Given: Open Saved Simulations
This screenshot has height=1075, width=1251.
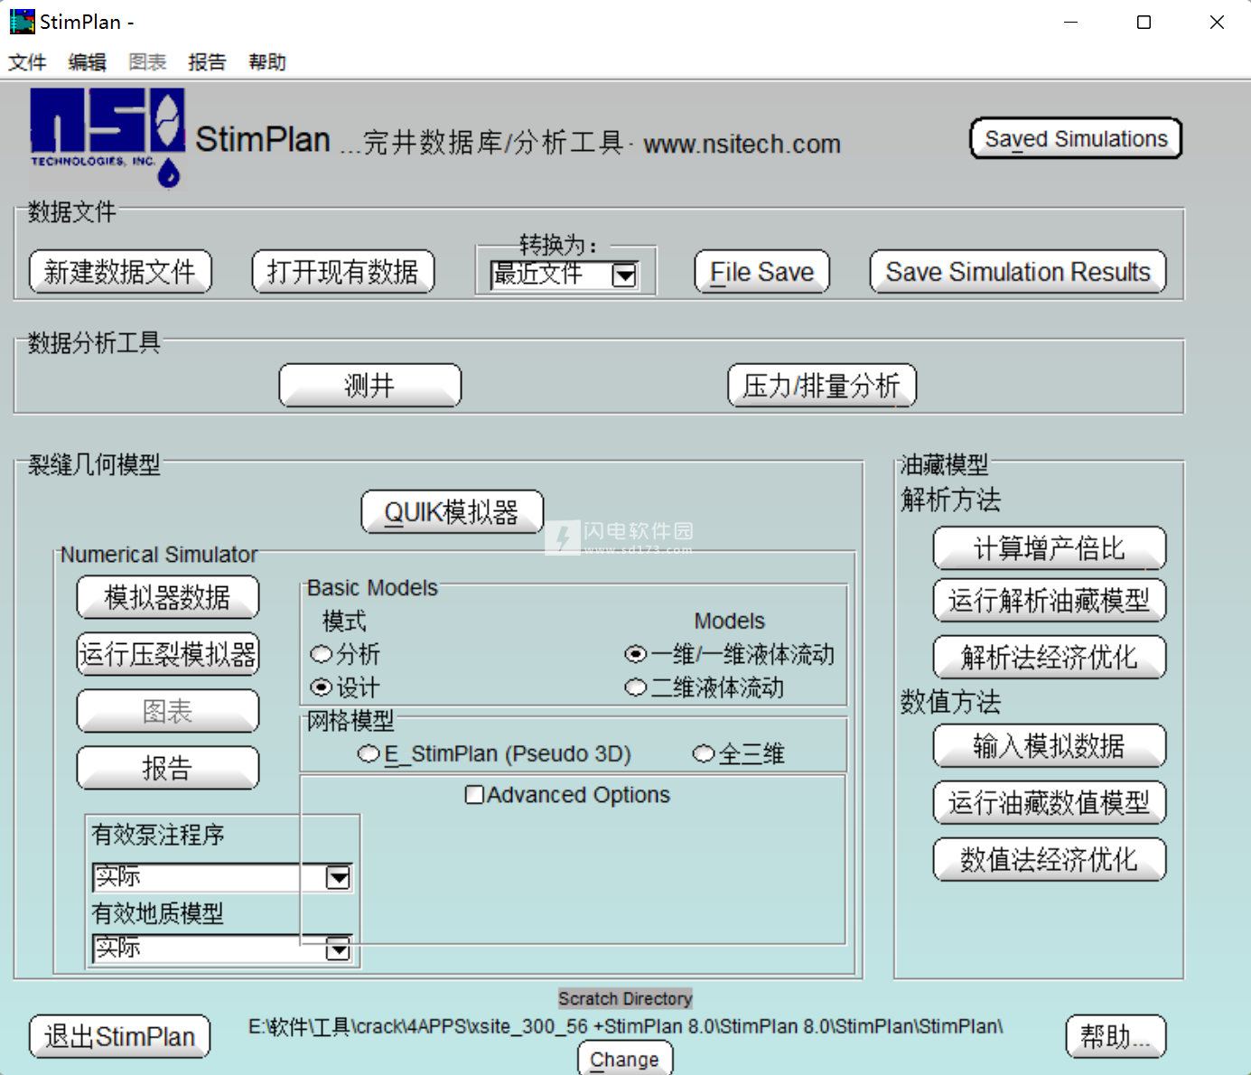Looking at the screenshot, I should [1076, 138].
